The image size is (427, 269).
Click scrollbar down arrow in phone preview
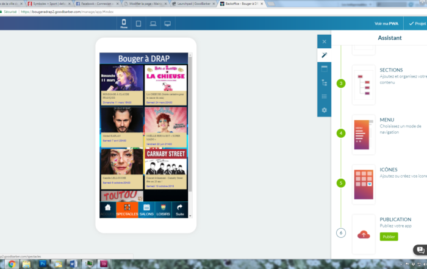190,216
